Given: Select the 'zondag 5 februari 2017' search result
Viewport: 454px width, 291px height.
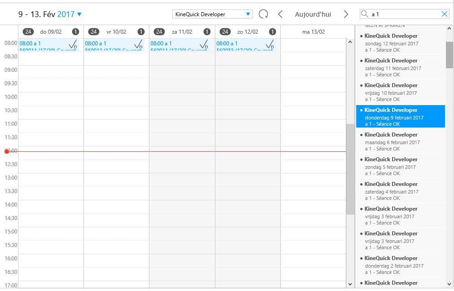Looking at the screenshot, I should coord(401,166).
